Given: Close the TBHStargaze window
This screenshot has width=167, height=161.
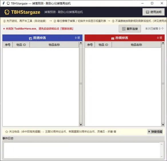Looking at the screenshot, I should click(x=162, y=3).
